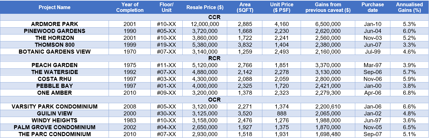Select VARSITY PARK CONDOMINIUM cell
Screen dimensions: 429x138
point(55,107)
